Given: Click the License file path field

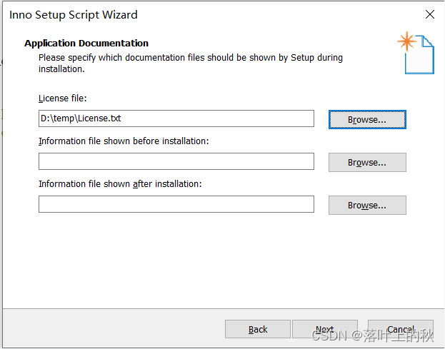Looking at the screenshot, I should click(x=176, y=118).
